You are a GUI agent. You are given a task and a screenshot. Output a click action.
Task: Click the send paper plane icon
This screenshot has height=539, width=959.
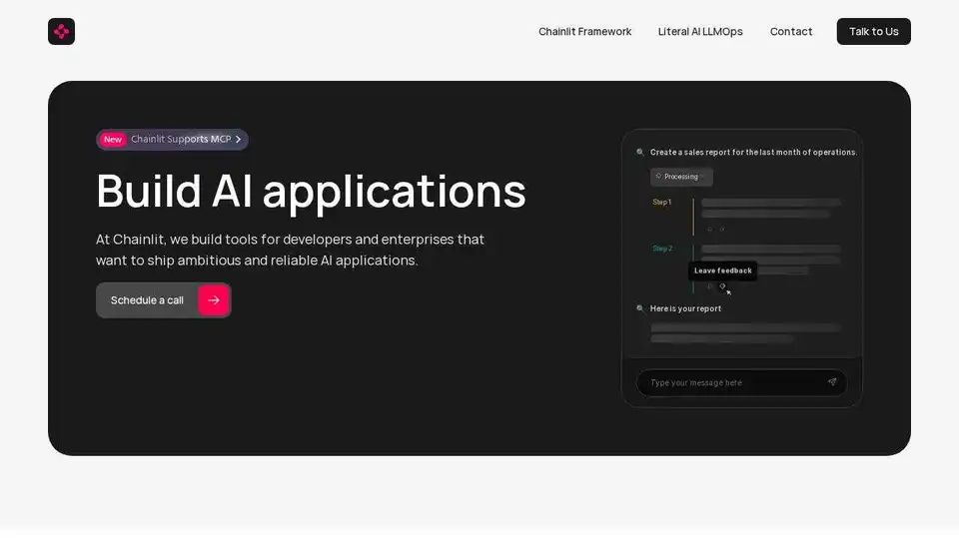tap(832, 382)
